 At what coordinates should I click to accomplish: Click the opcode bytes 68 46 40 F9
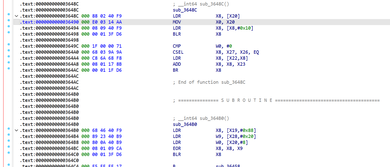click(107, 130)
